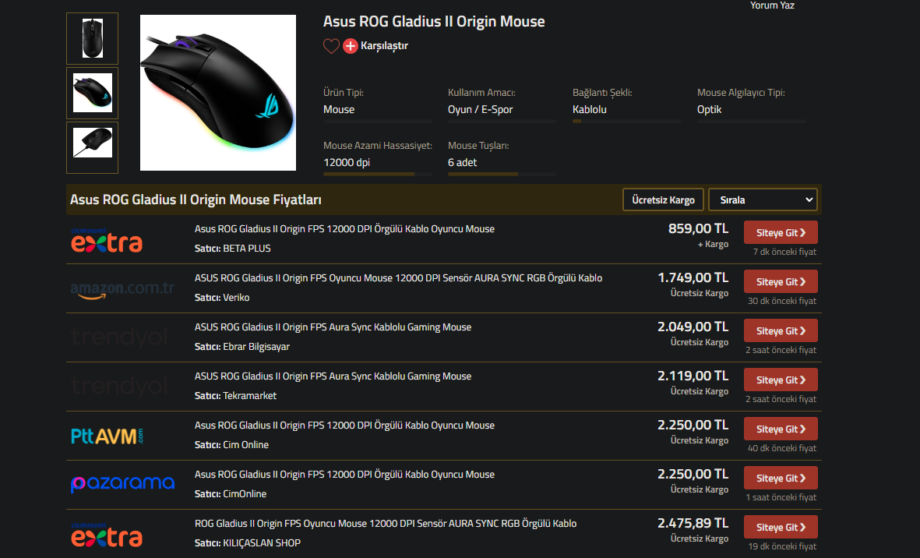Click '30 dk önceki fiyat' timestamp
920x558 pixels.
pos(781,301)
